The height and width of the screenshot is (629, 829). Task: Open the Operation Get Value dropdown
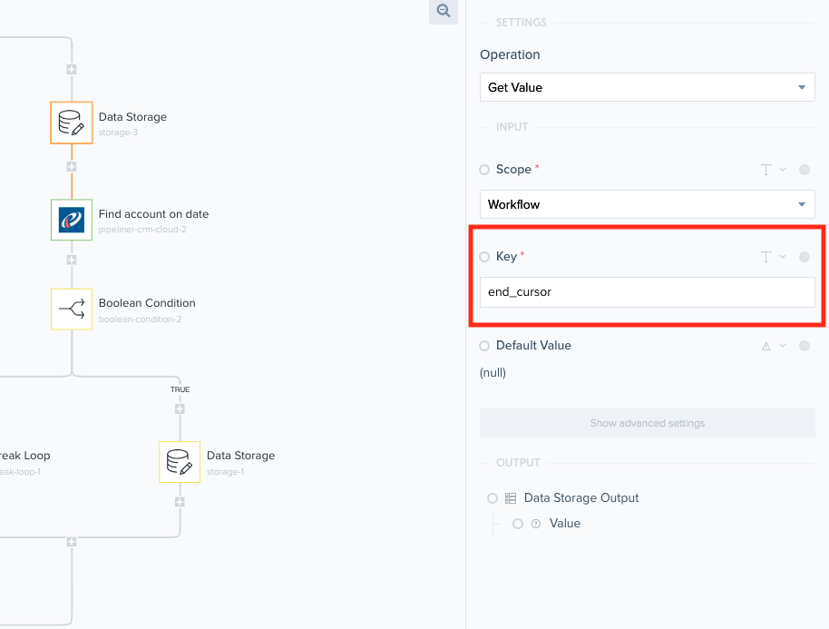point(647,87)
